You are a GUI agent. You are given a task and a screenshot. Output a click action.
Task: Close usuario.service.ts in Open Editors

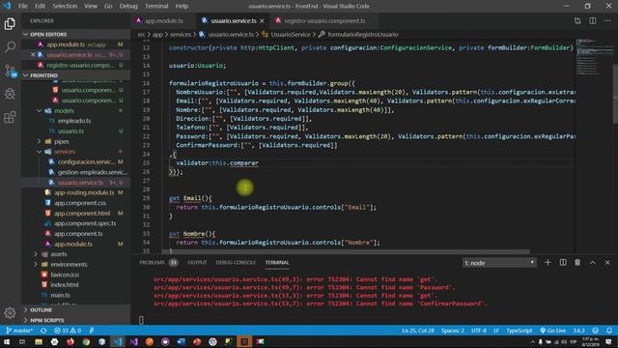33,55
